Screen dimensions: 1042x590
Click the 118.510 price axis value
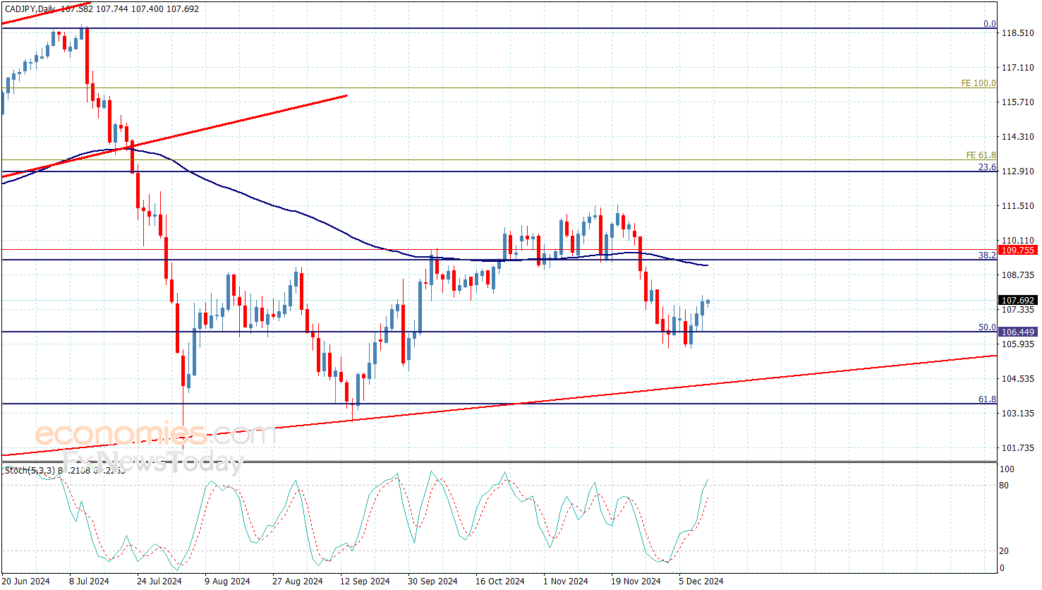1018,33
